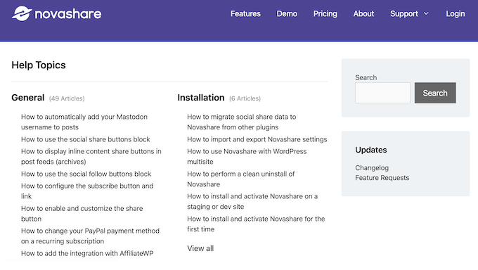Visit the About page

tap(363, 14)
